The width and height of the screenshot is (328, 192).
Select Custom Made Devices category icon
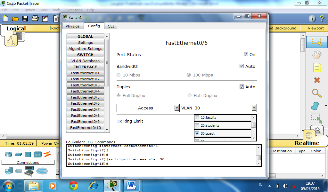29,171
